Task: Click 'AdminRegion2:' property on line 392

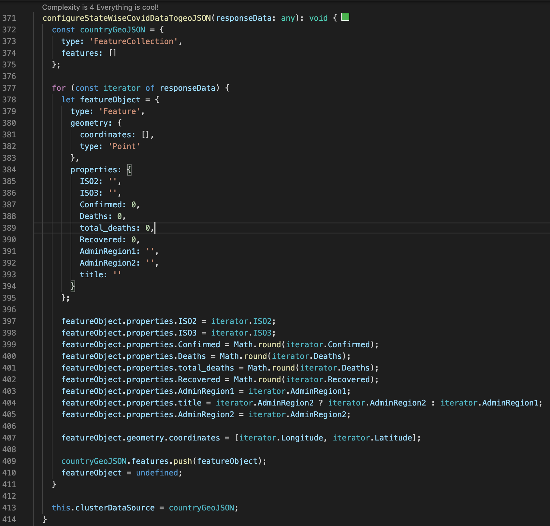Action: tap(110, 263)
